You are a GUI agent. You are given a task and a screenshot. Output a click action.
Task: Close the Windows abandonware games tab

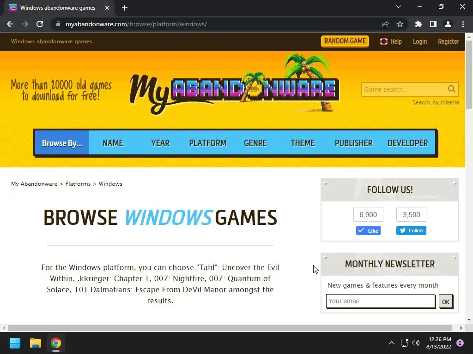tap(107, 8)
